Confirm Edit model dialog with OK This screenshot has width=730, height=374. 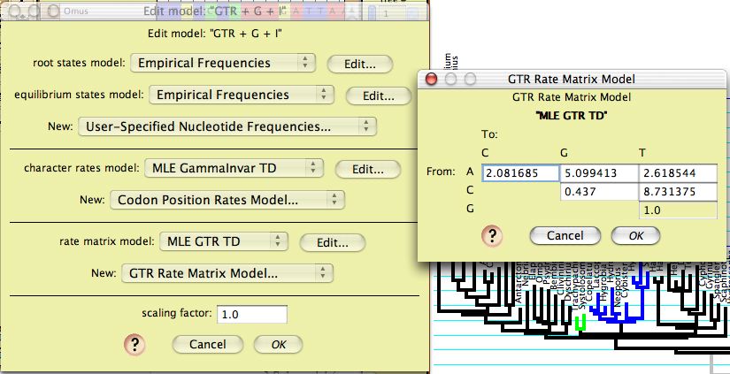278,344
